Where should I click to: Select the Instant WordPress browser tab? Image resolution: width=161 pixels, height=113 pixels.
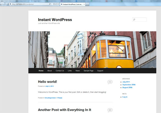pyautogui.click(x=73, y=4)
